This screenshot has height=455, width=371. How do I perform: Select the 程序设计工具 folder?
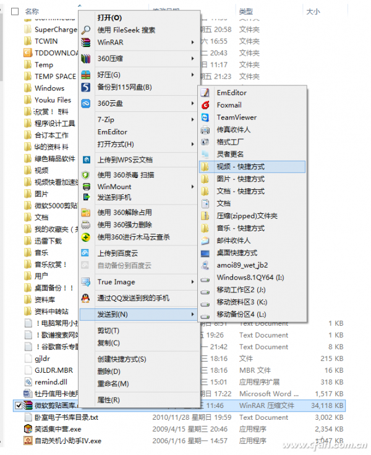coord(54,124)
